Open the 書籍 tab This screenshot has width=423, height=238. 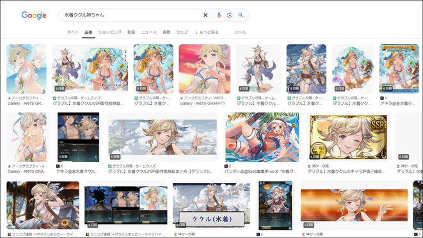click(x=166, y=32)
